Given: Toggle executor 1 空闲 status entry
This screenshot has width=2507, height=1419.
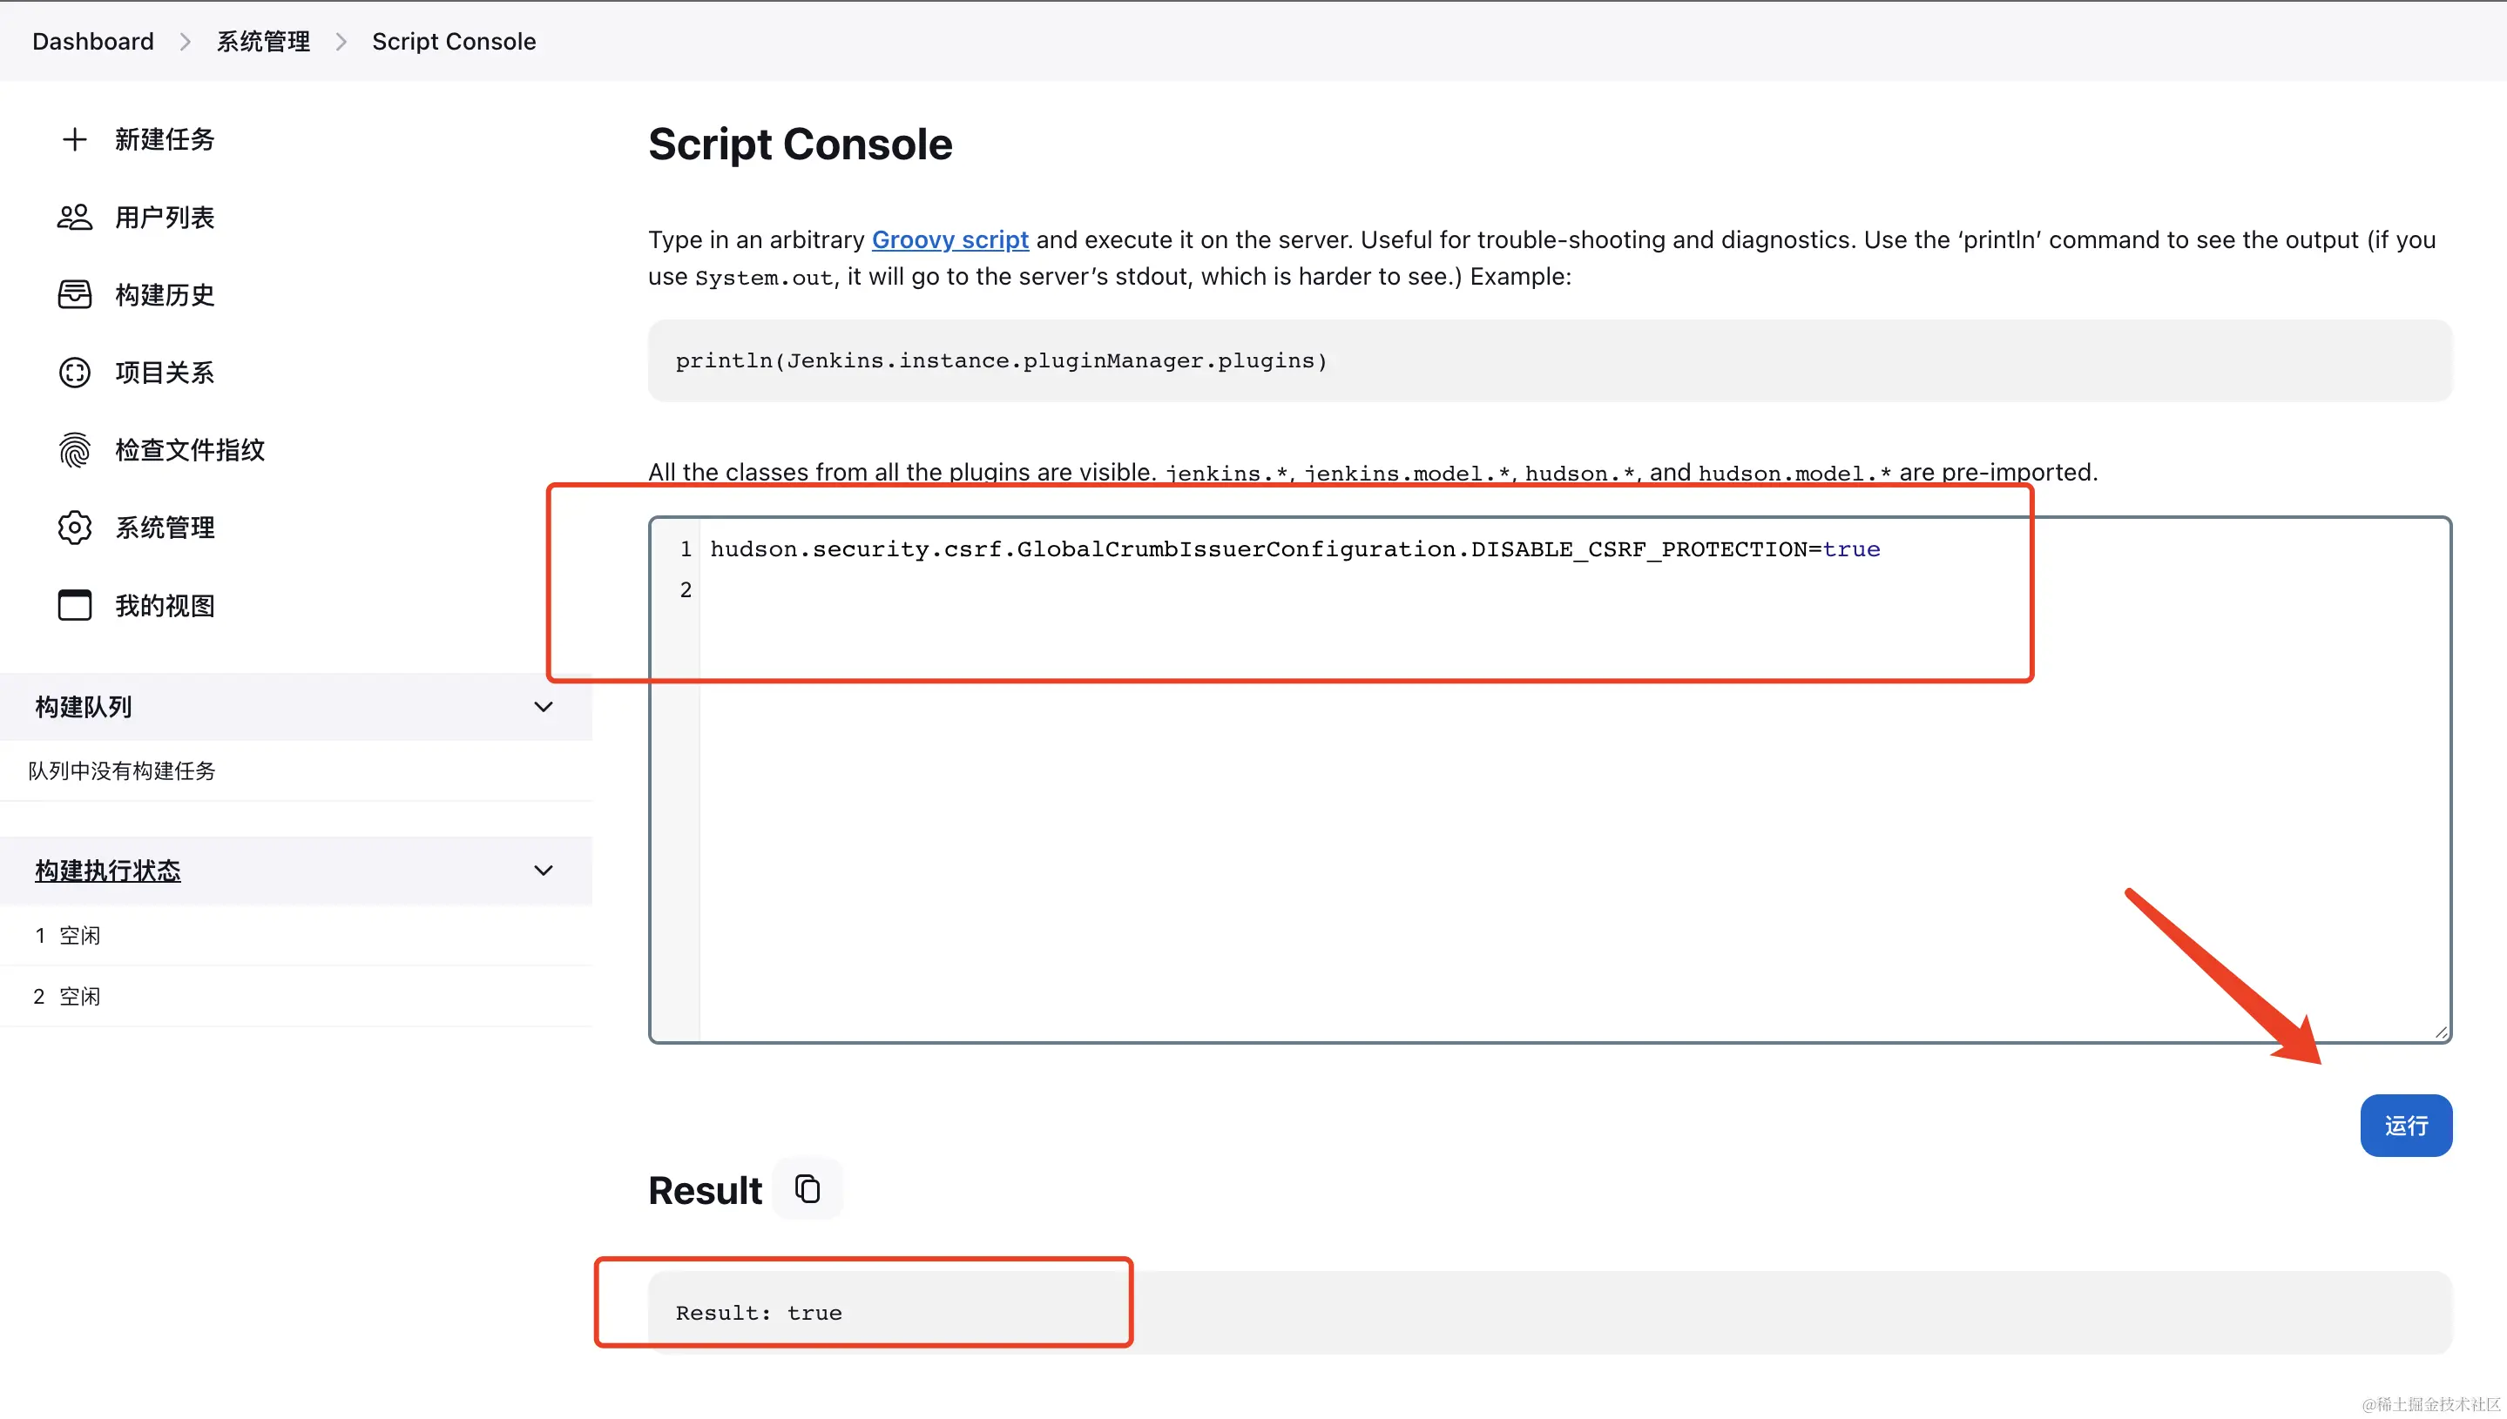Looking at the screenshot, I should [x=67, y=935].
